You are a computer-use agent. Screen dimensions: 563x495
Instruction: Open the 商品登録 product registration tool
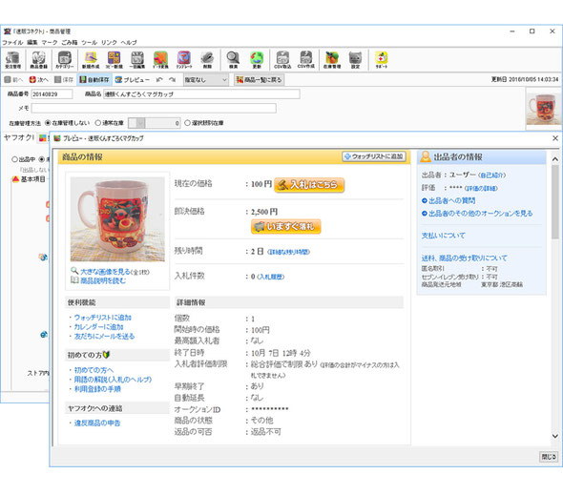tap(38, 60)
